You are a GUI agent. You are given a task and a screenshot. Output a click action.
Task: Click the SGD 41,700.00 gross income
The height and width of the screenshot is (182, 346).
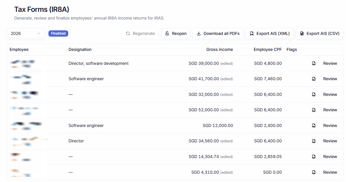(204, 79)
